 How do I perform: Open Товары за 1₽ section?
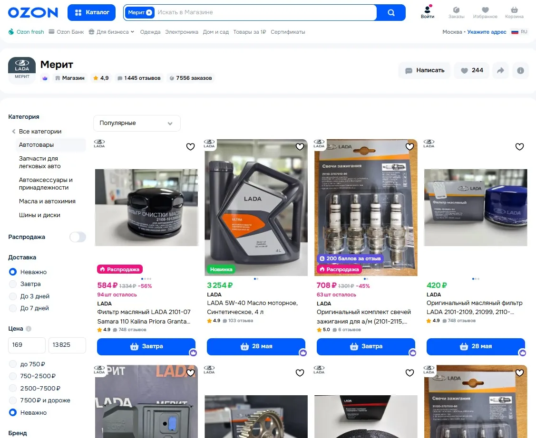[x=250, y=32]
